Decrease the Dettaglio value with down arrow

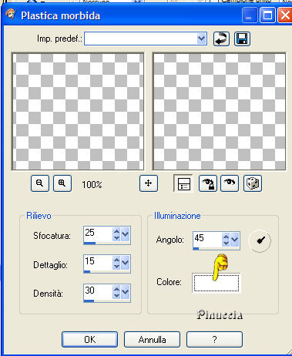(x=116, y=267)
